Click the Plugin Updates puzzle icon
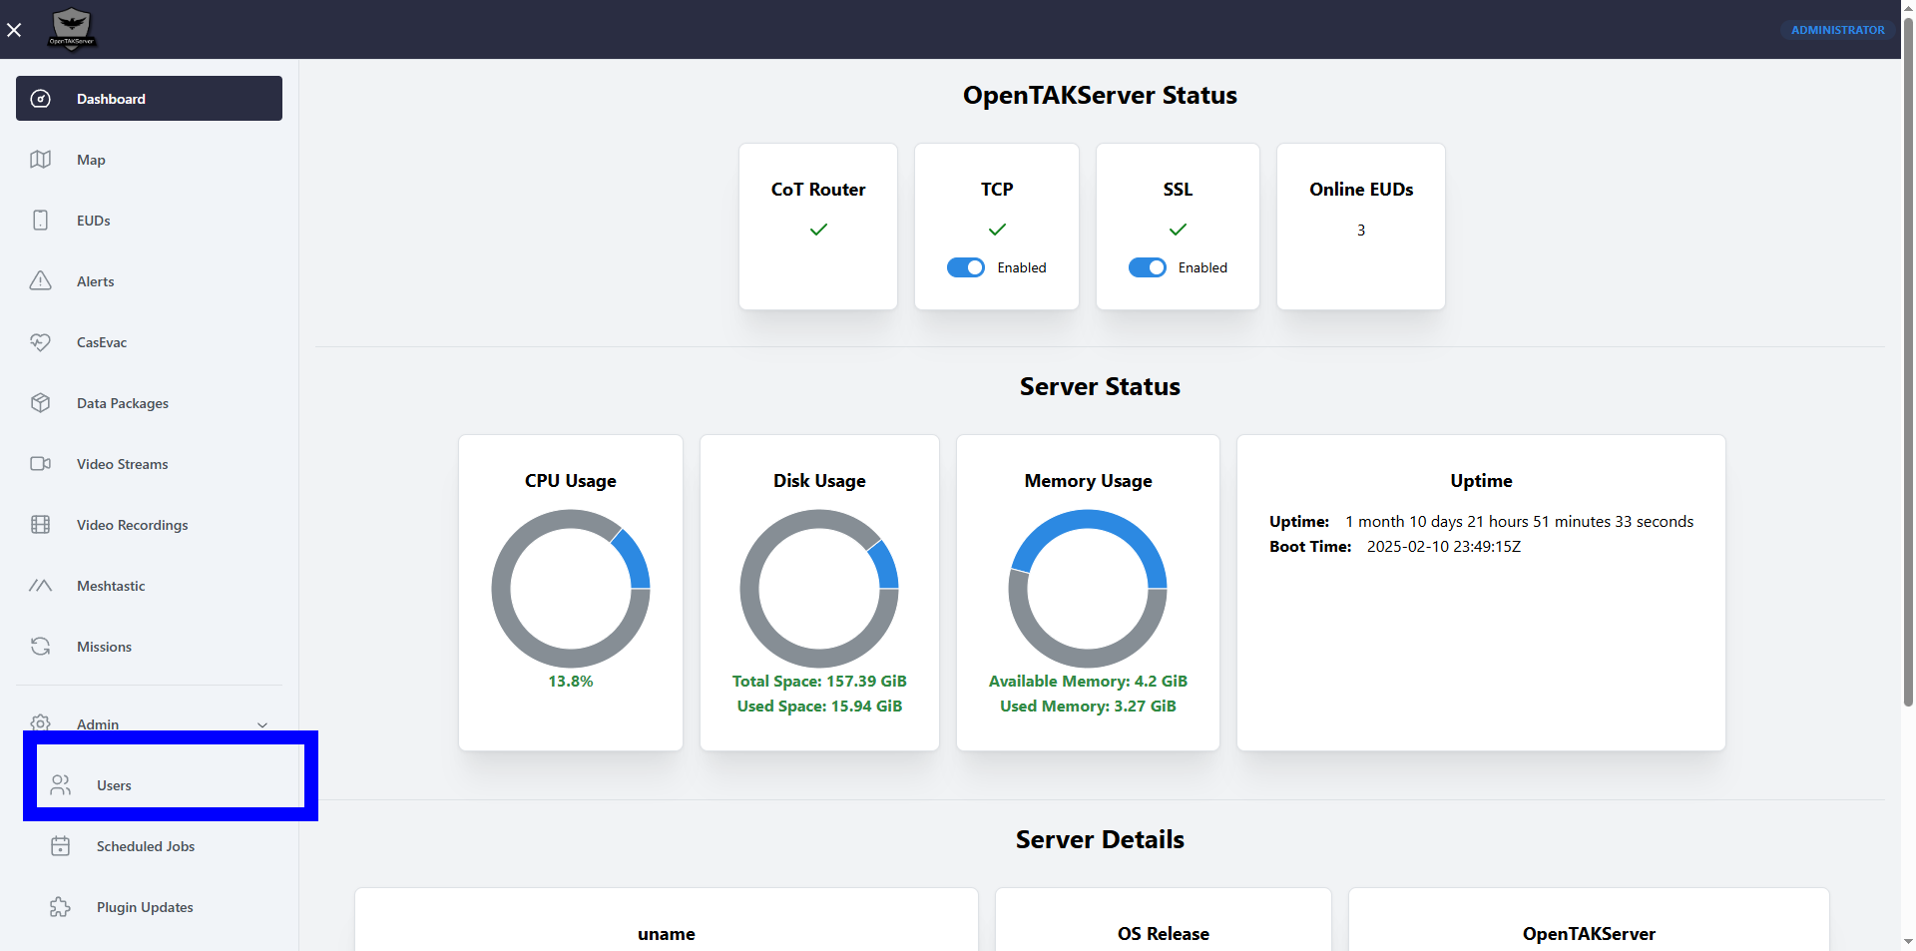1916x951 pixels. point(61,907)
